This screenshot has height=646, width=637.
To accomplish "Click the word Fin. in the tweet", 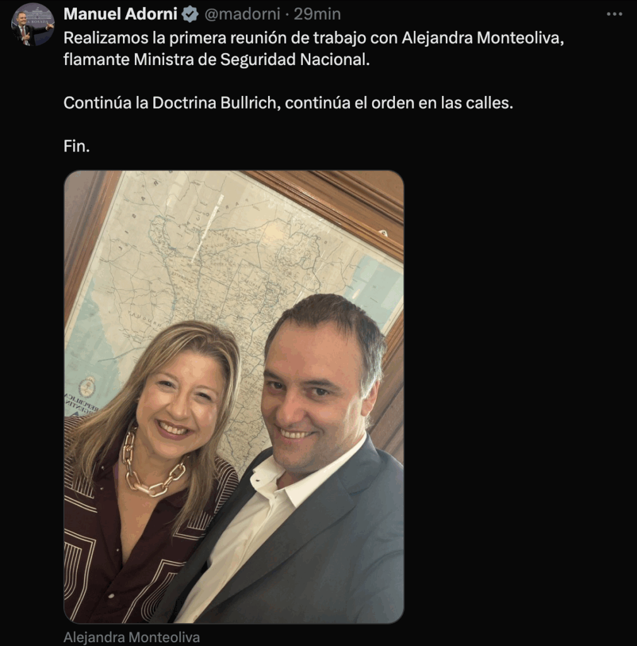I will click(76, 146).
